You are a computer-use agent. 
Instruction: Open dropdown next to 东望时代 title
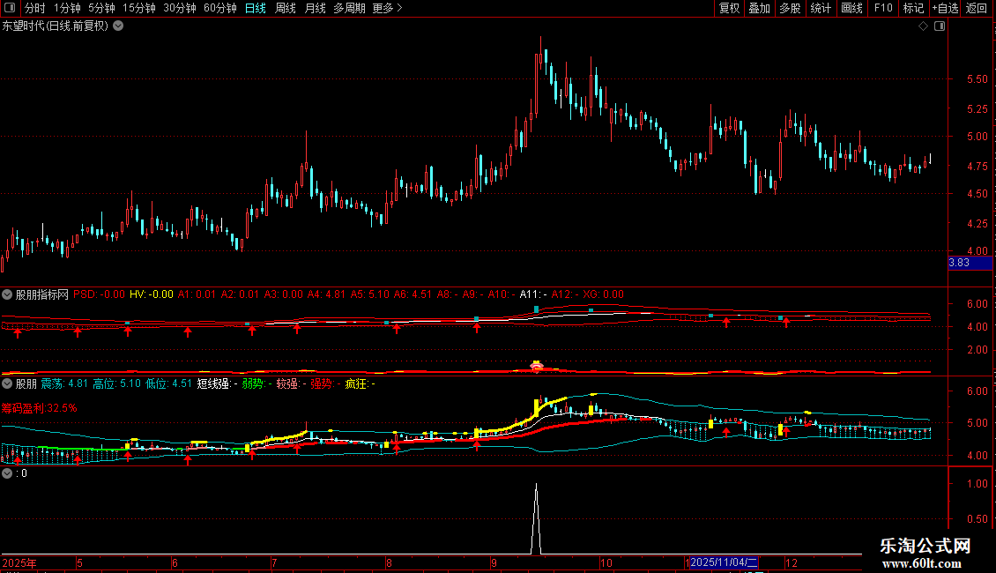pos(118,26)
